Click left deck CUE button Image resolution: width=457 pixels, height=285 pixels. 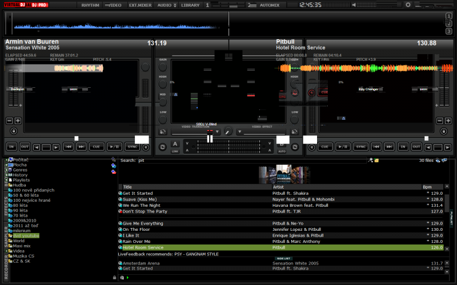point(96,147)
